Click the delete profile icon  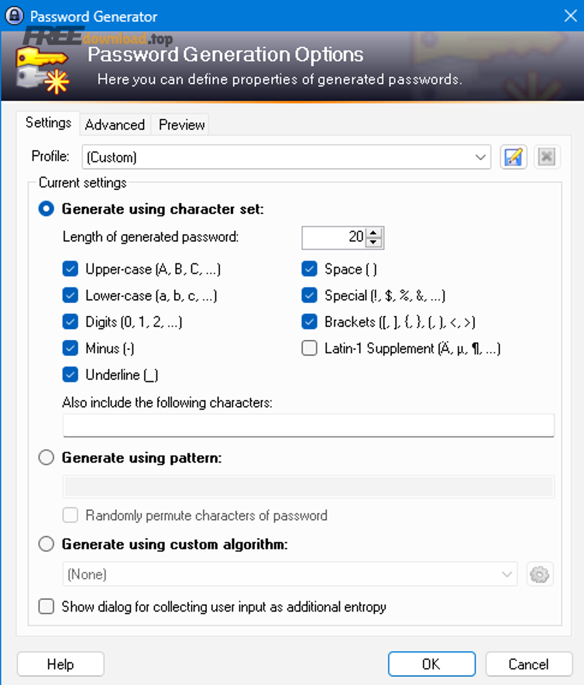click(x=547, y=157)
